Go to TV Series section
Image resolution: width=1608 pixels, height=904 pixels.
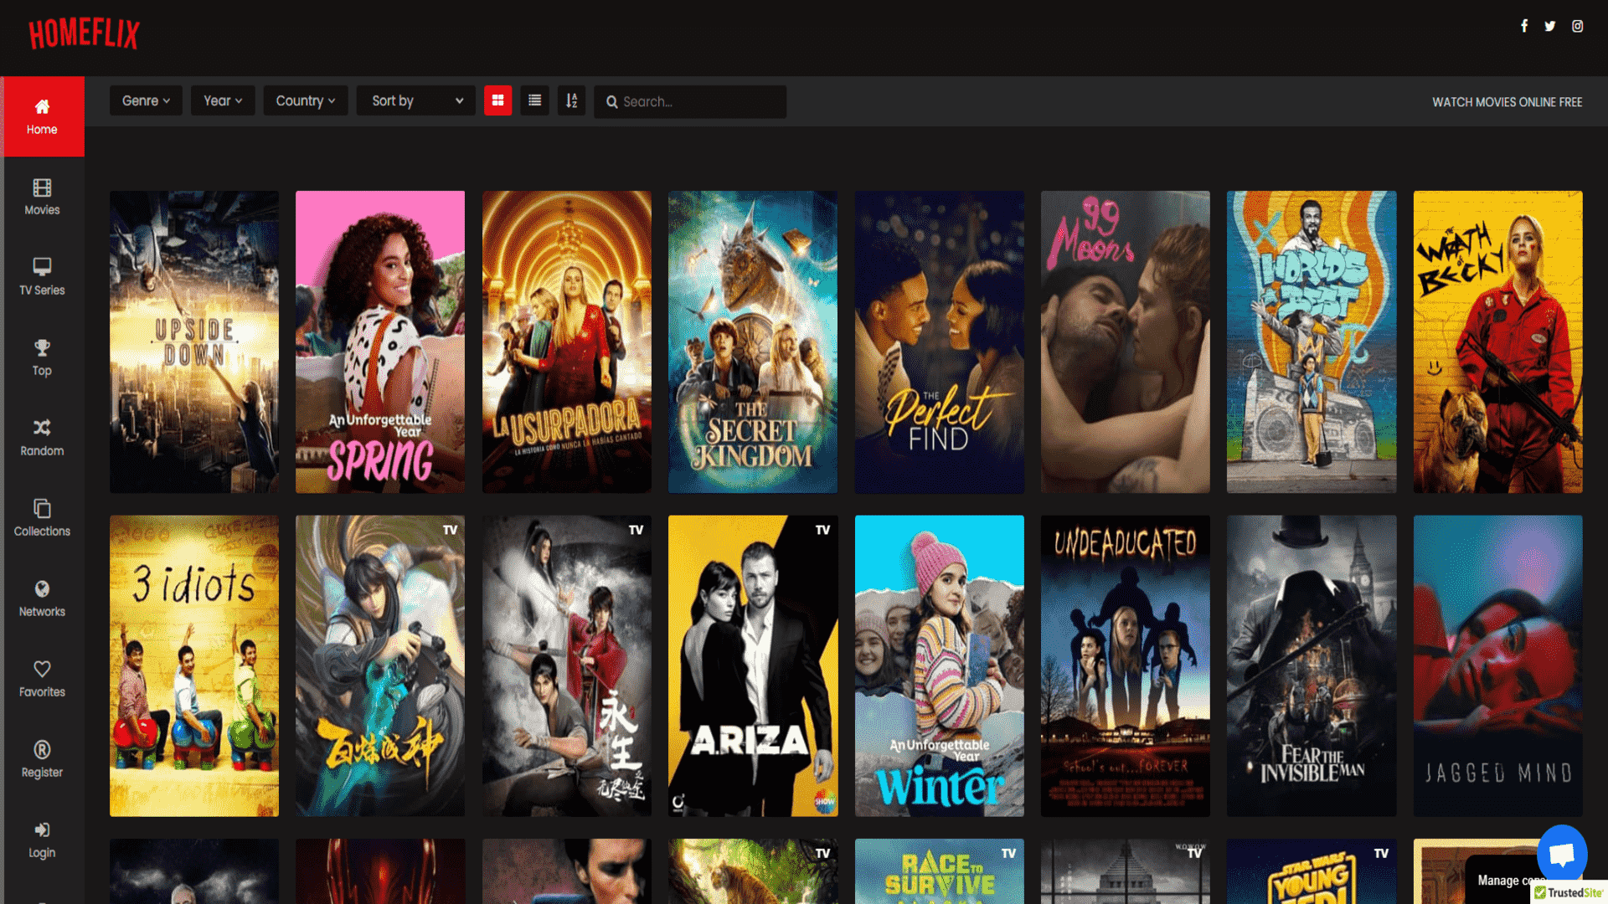click(42, 277)
